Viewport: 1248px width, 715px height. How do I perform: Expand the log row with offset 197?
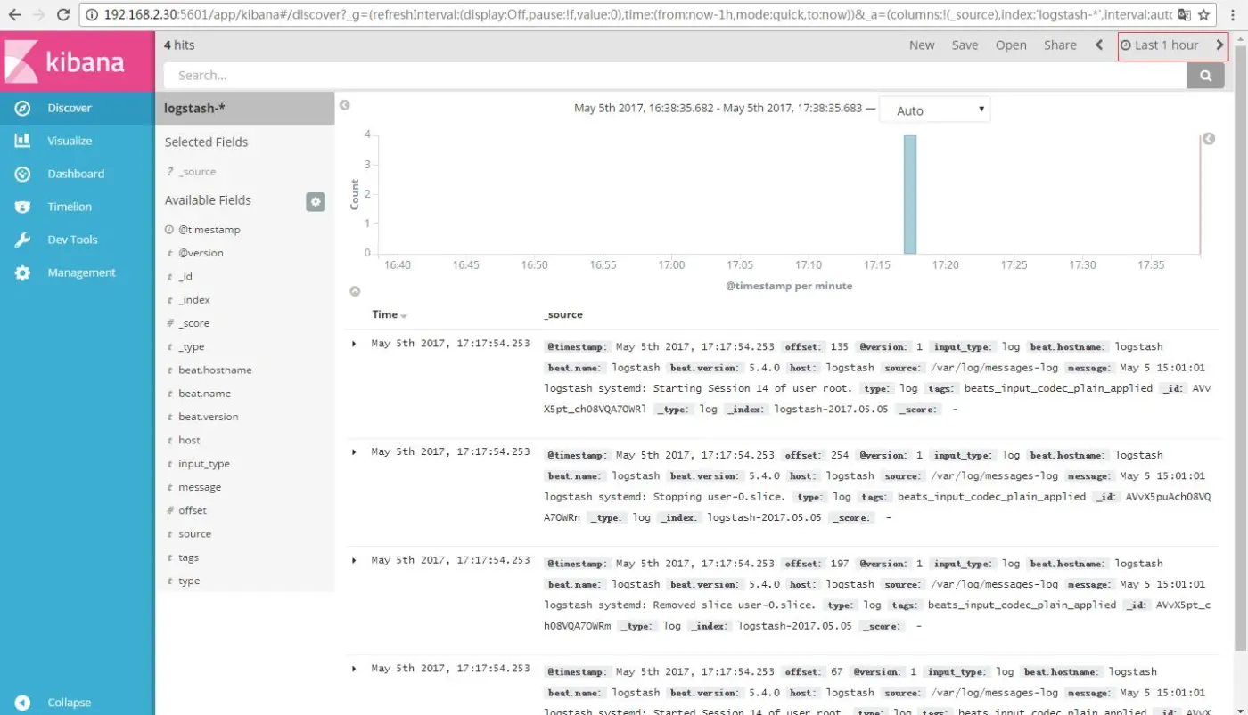(354, 560)
